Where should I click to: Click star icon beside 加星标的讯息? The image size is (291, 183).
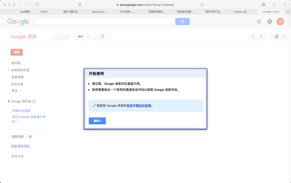[9, 70]
